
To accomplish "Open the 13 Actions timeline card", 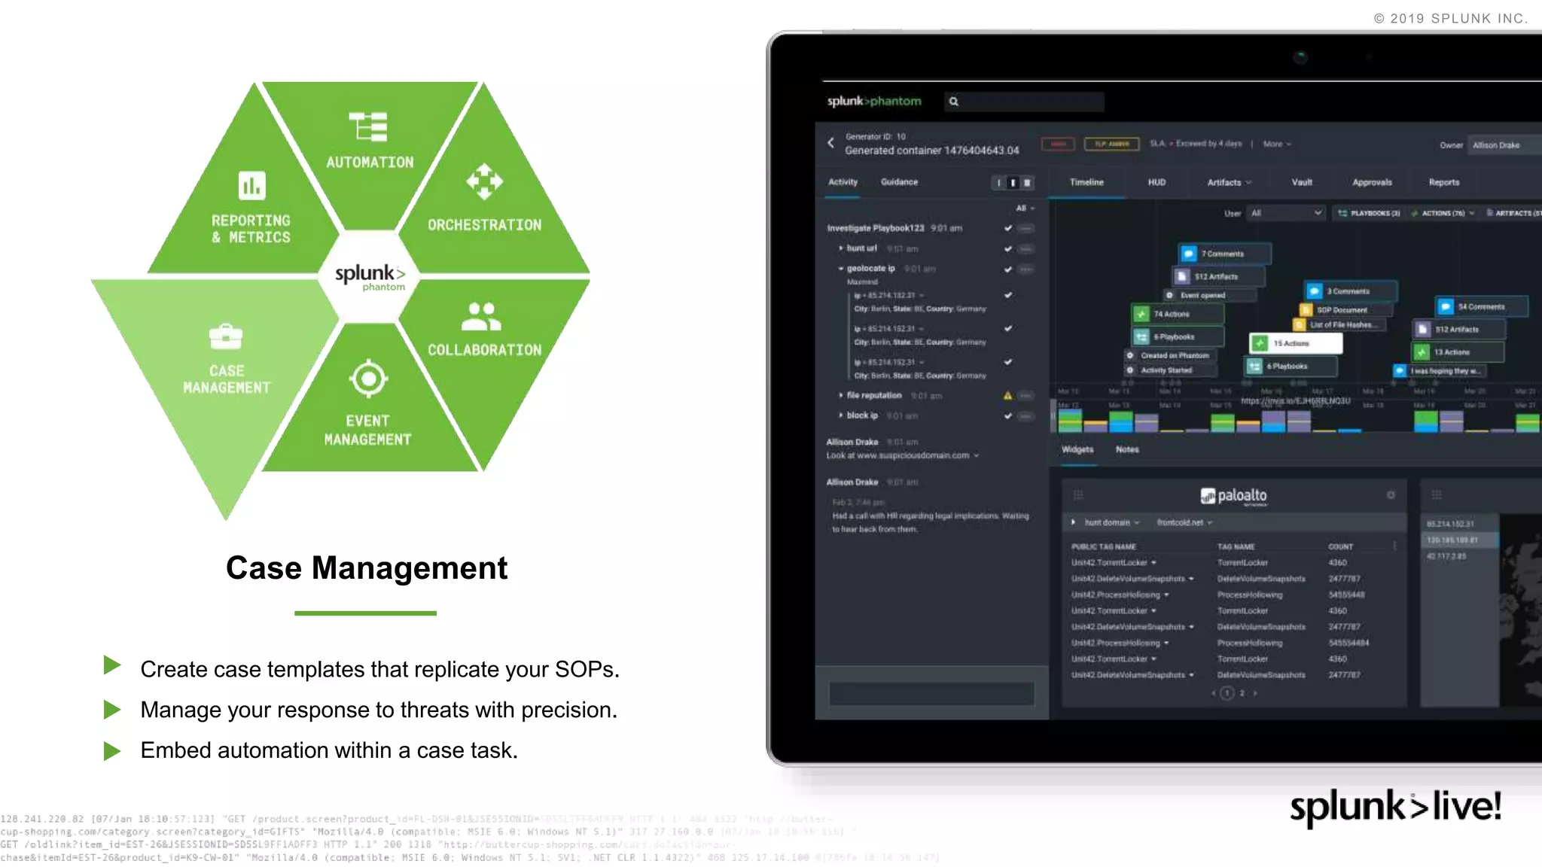I will [x=1458, y=351].
